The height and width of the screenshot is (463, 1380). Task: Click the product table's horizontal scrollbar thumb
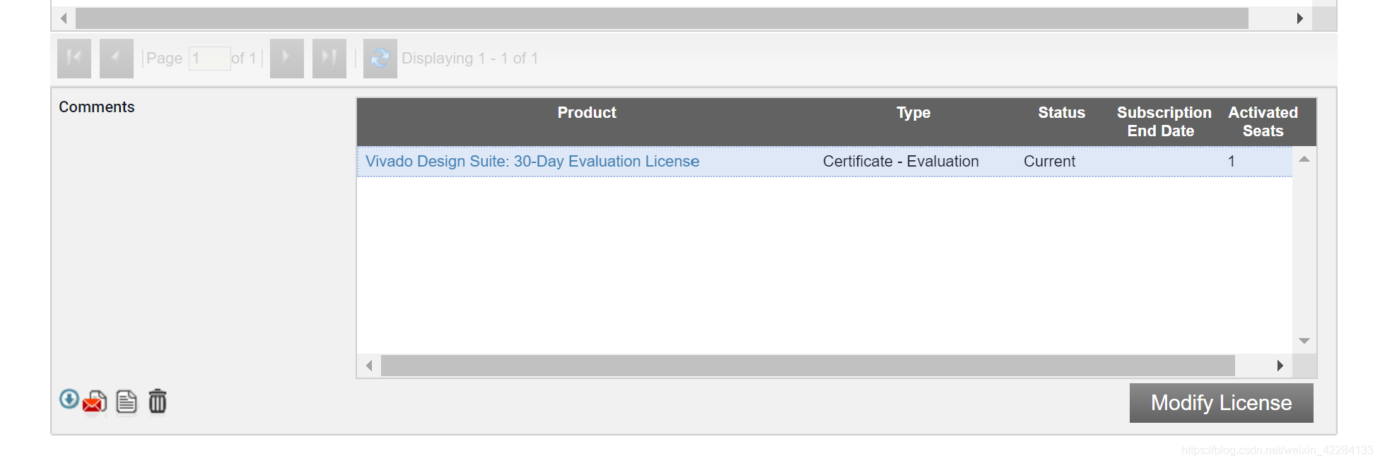click(x=808, y=366)
